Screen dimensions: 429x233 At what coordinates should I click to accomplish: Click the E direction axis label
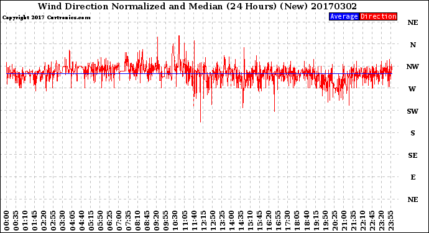(x=413, y=177)
